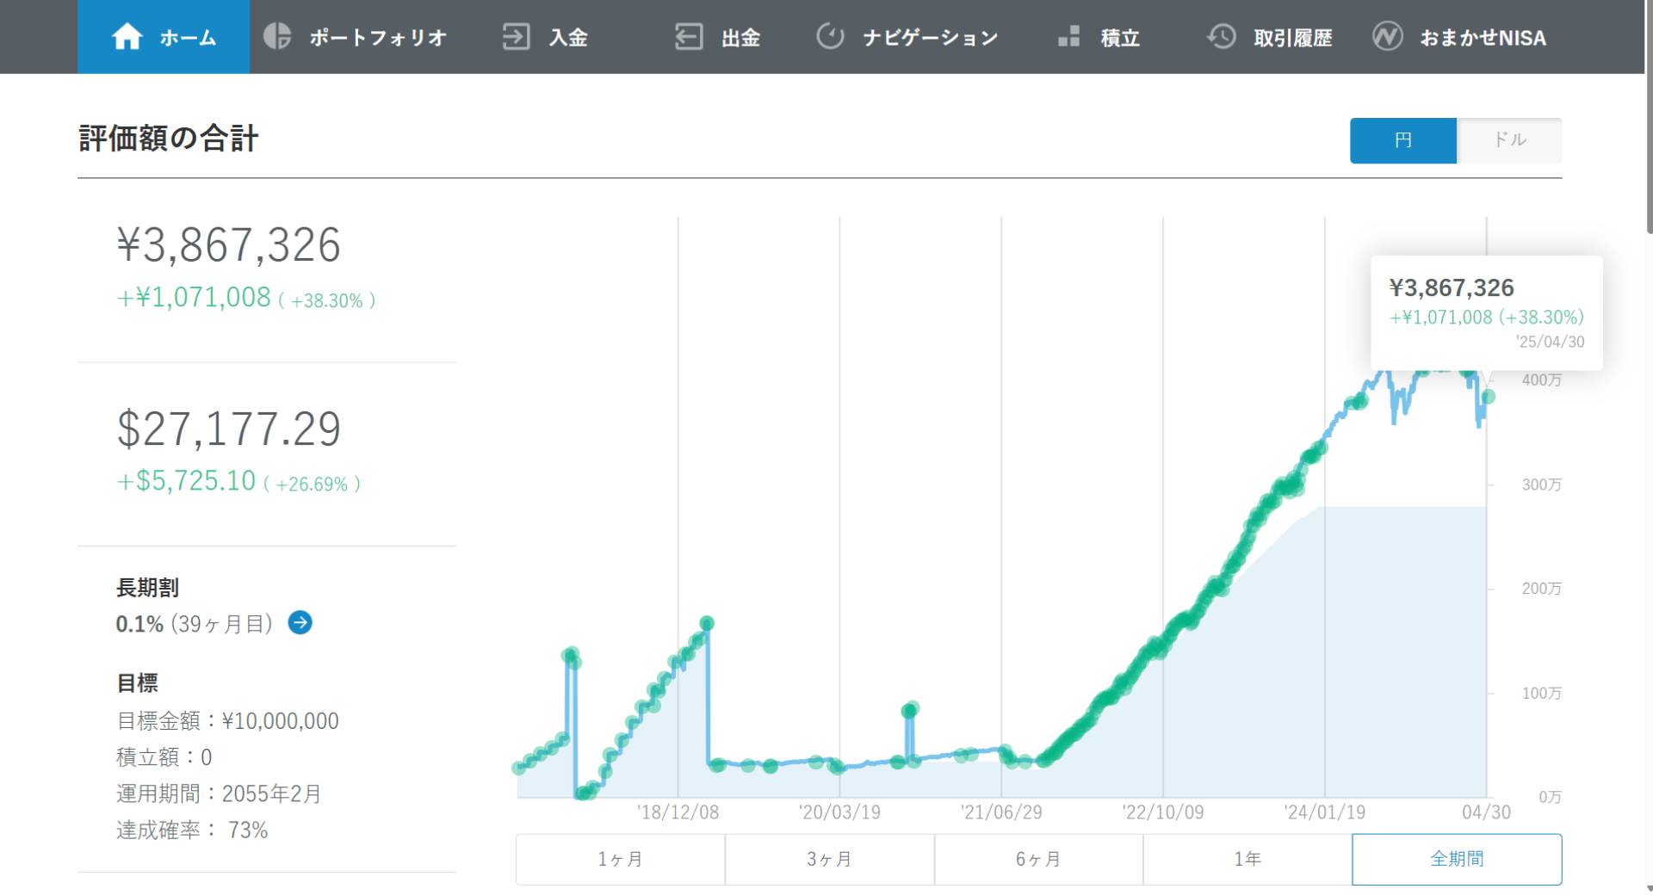Click the '24/01/19 axis date label
This screenshot has width=1653, height=895.
tap(1324, 812)
